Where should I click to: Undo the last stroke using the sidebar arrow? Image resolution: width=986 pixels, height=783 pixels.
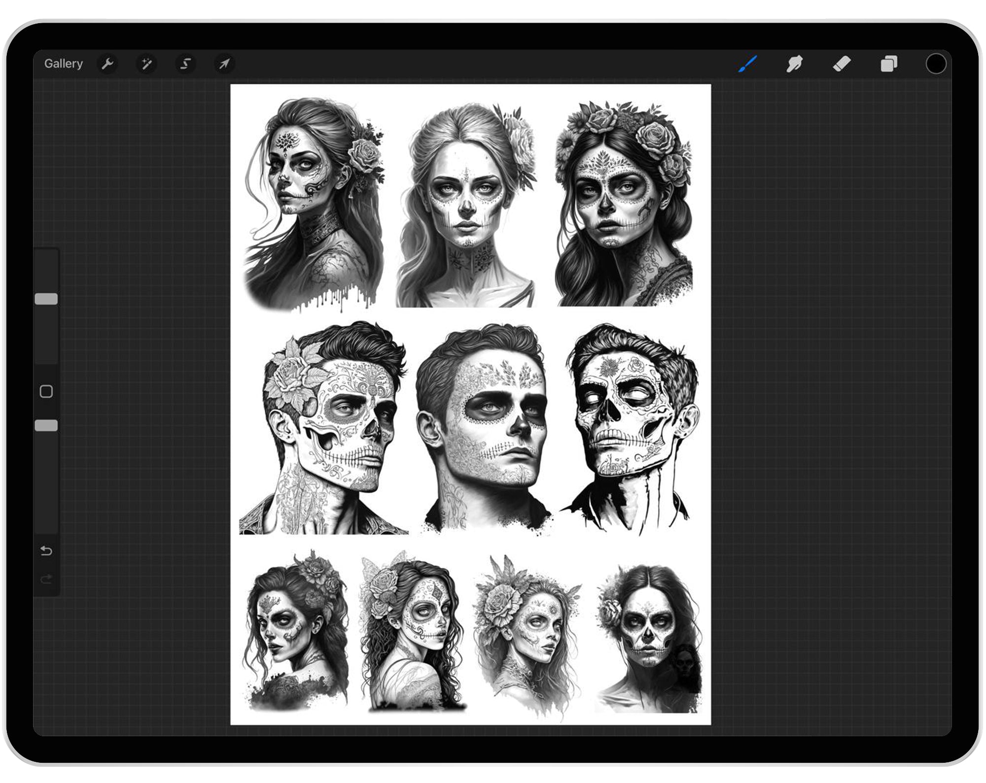(x=47, y=551)
